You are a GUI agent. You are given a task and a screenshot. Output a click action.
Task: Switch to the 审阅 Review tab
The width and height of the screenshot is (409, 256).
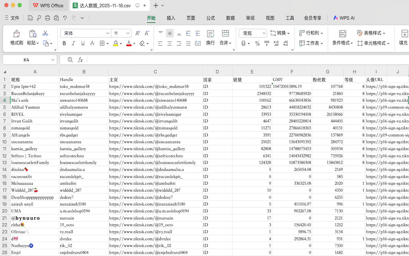[250, 18]
